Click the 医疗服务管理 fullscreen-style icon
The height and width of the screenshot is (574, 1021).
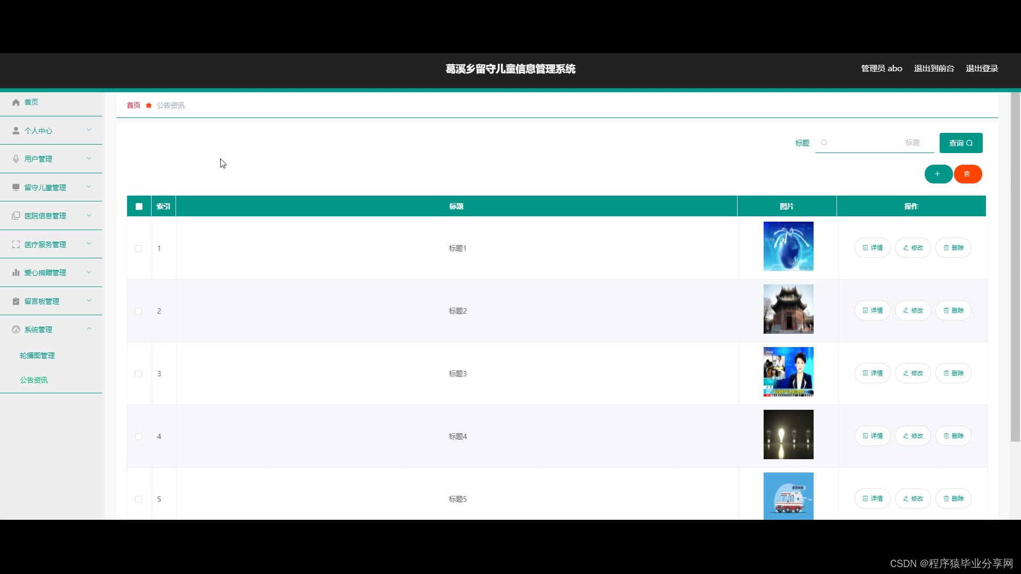click(x=16, y=244)
